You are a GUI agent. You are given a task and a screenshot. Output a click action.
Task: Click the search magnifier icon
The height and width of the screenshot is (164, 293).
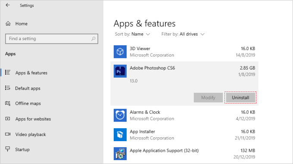[93, 39]
